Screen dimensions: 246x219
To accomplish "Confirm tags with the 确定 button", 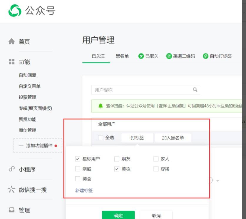I will coord(118,215).
